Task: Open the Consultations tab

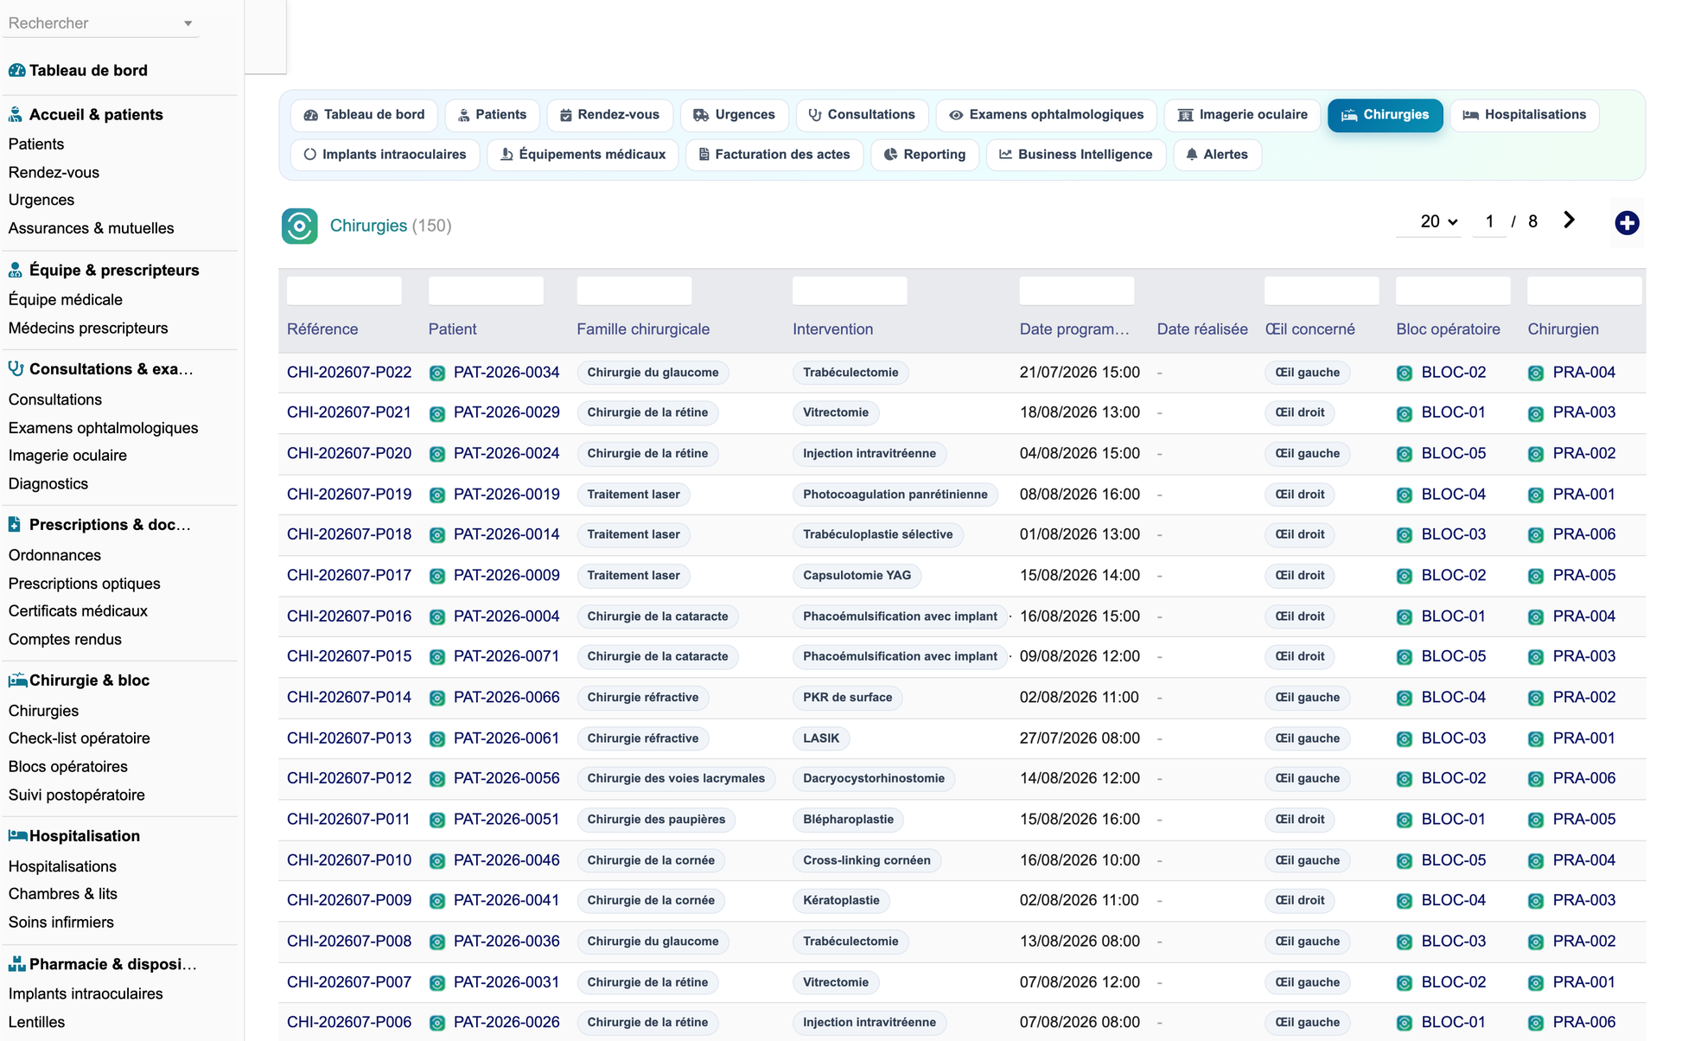Action: pyautogui.click(x=862, y=115)
